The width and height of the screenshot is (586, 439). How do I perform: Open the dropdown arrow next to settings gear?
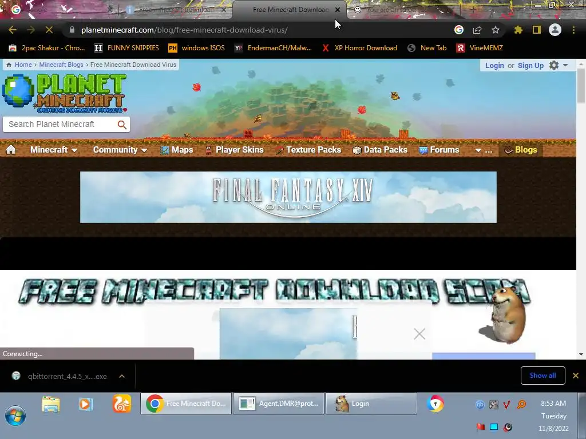coord(565,65)
